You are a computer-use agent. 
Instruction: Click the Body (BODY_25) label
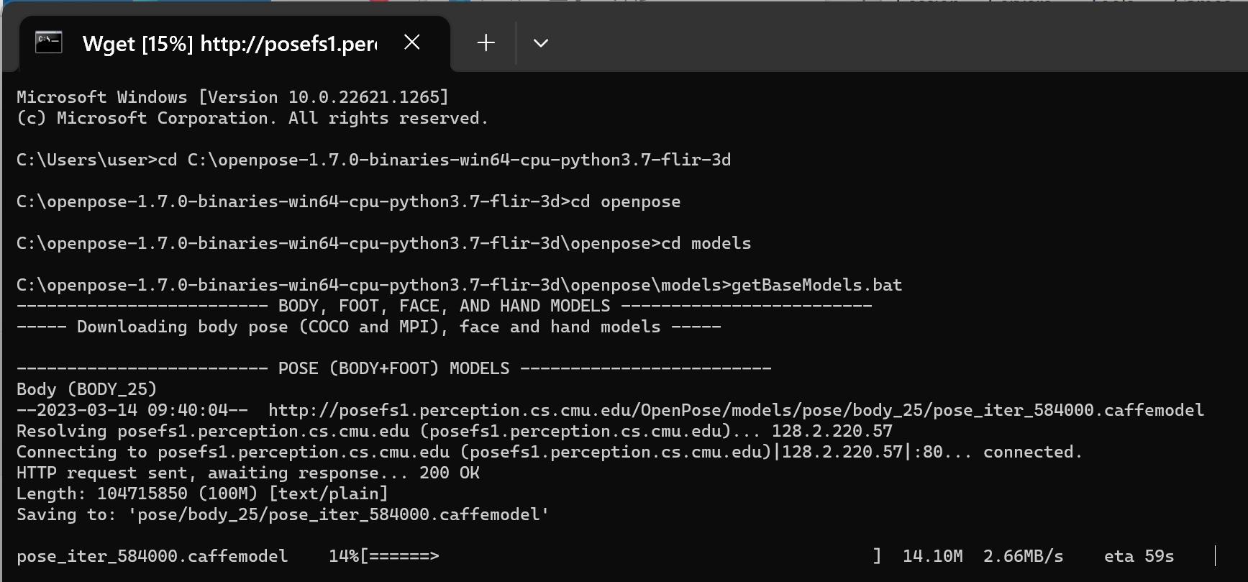pos(86,389)
